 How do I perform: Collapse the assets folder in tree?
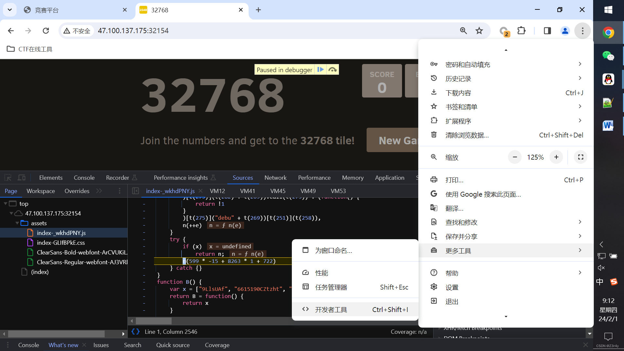17,223
